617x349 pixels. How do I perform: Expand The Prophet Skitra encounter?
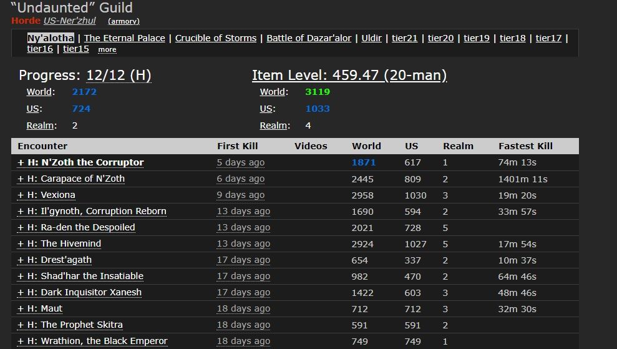[x=70, y=325]
